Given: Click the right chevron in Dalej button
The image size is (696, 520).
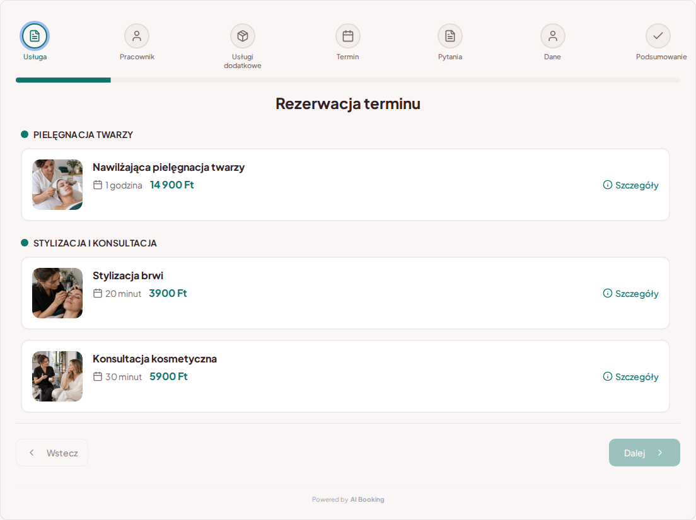Looking at the screenshot, I should tap(660, 453).
